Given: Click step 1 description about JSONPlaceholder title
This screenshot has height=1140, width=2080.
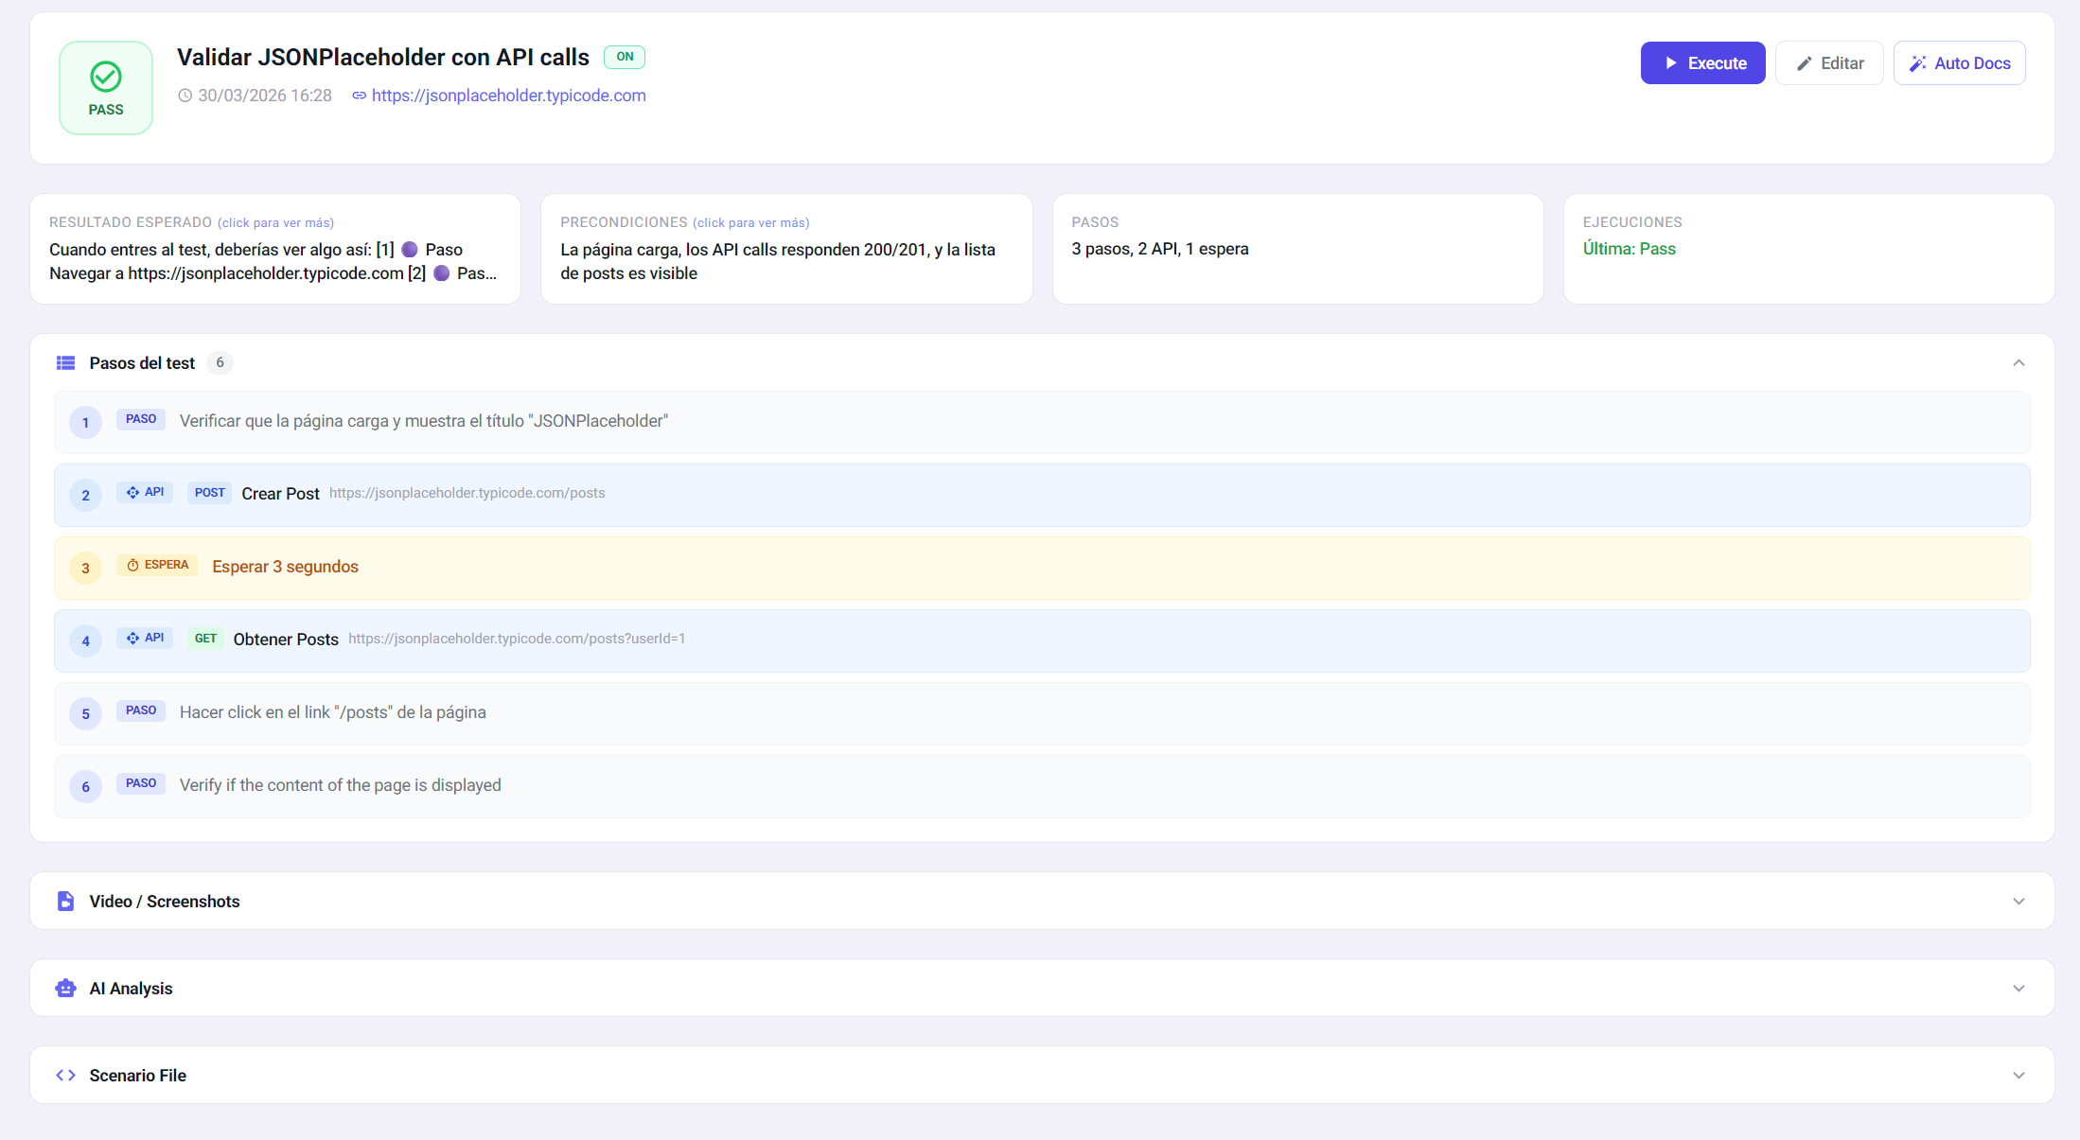Looking at the screenshot, I should pyautogui.click(x=424, y=421).
